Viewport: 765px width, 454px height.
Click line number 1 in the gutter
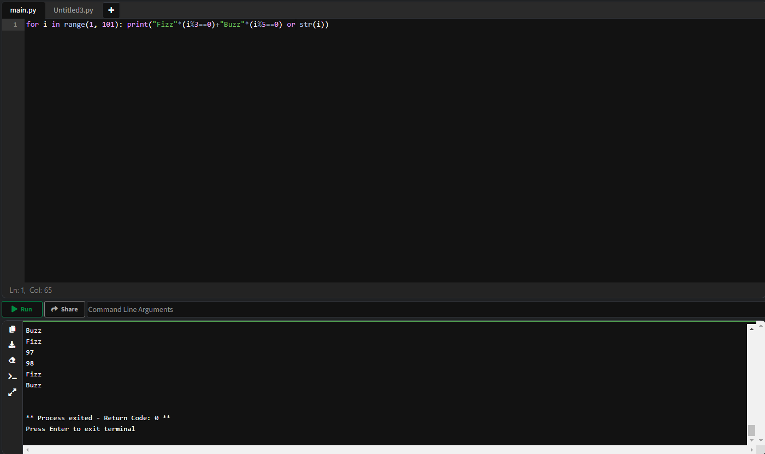click(x=15, y=24)
